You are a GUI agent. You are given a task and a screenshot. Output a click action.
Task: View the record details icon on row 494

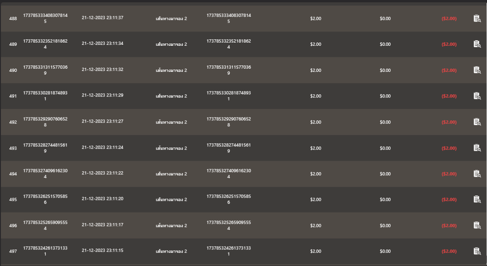pyautogui.click(x=477, y=174)
